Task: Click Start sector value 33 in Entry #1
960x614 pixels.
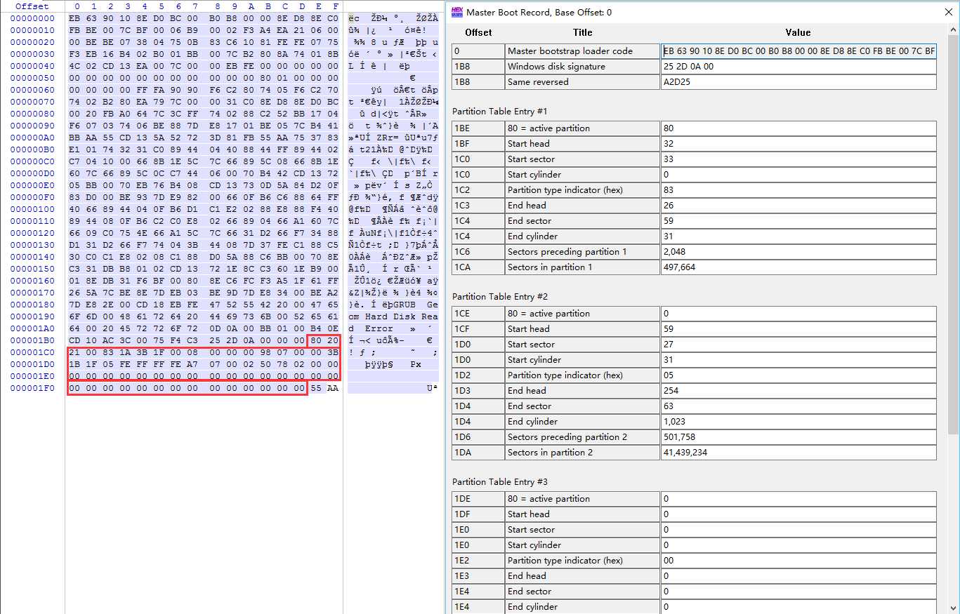Action: coord(798,159)
